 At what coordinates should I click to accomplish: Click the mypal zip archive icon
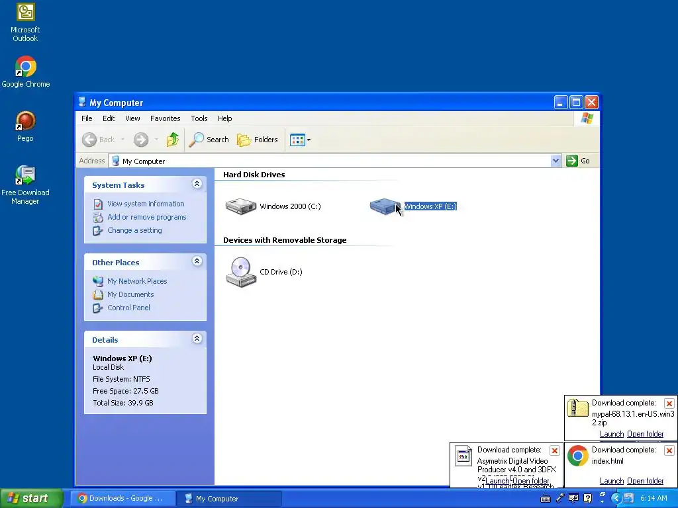click(x=577, y=408)
